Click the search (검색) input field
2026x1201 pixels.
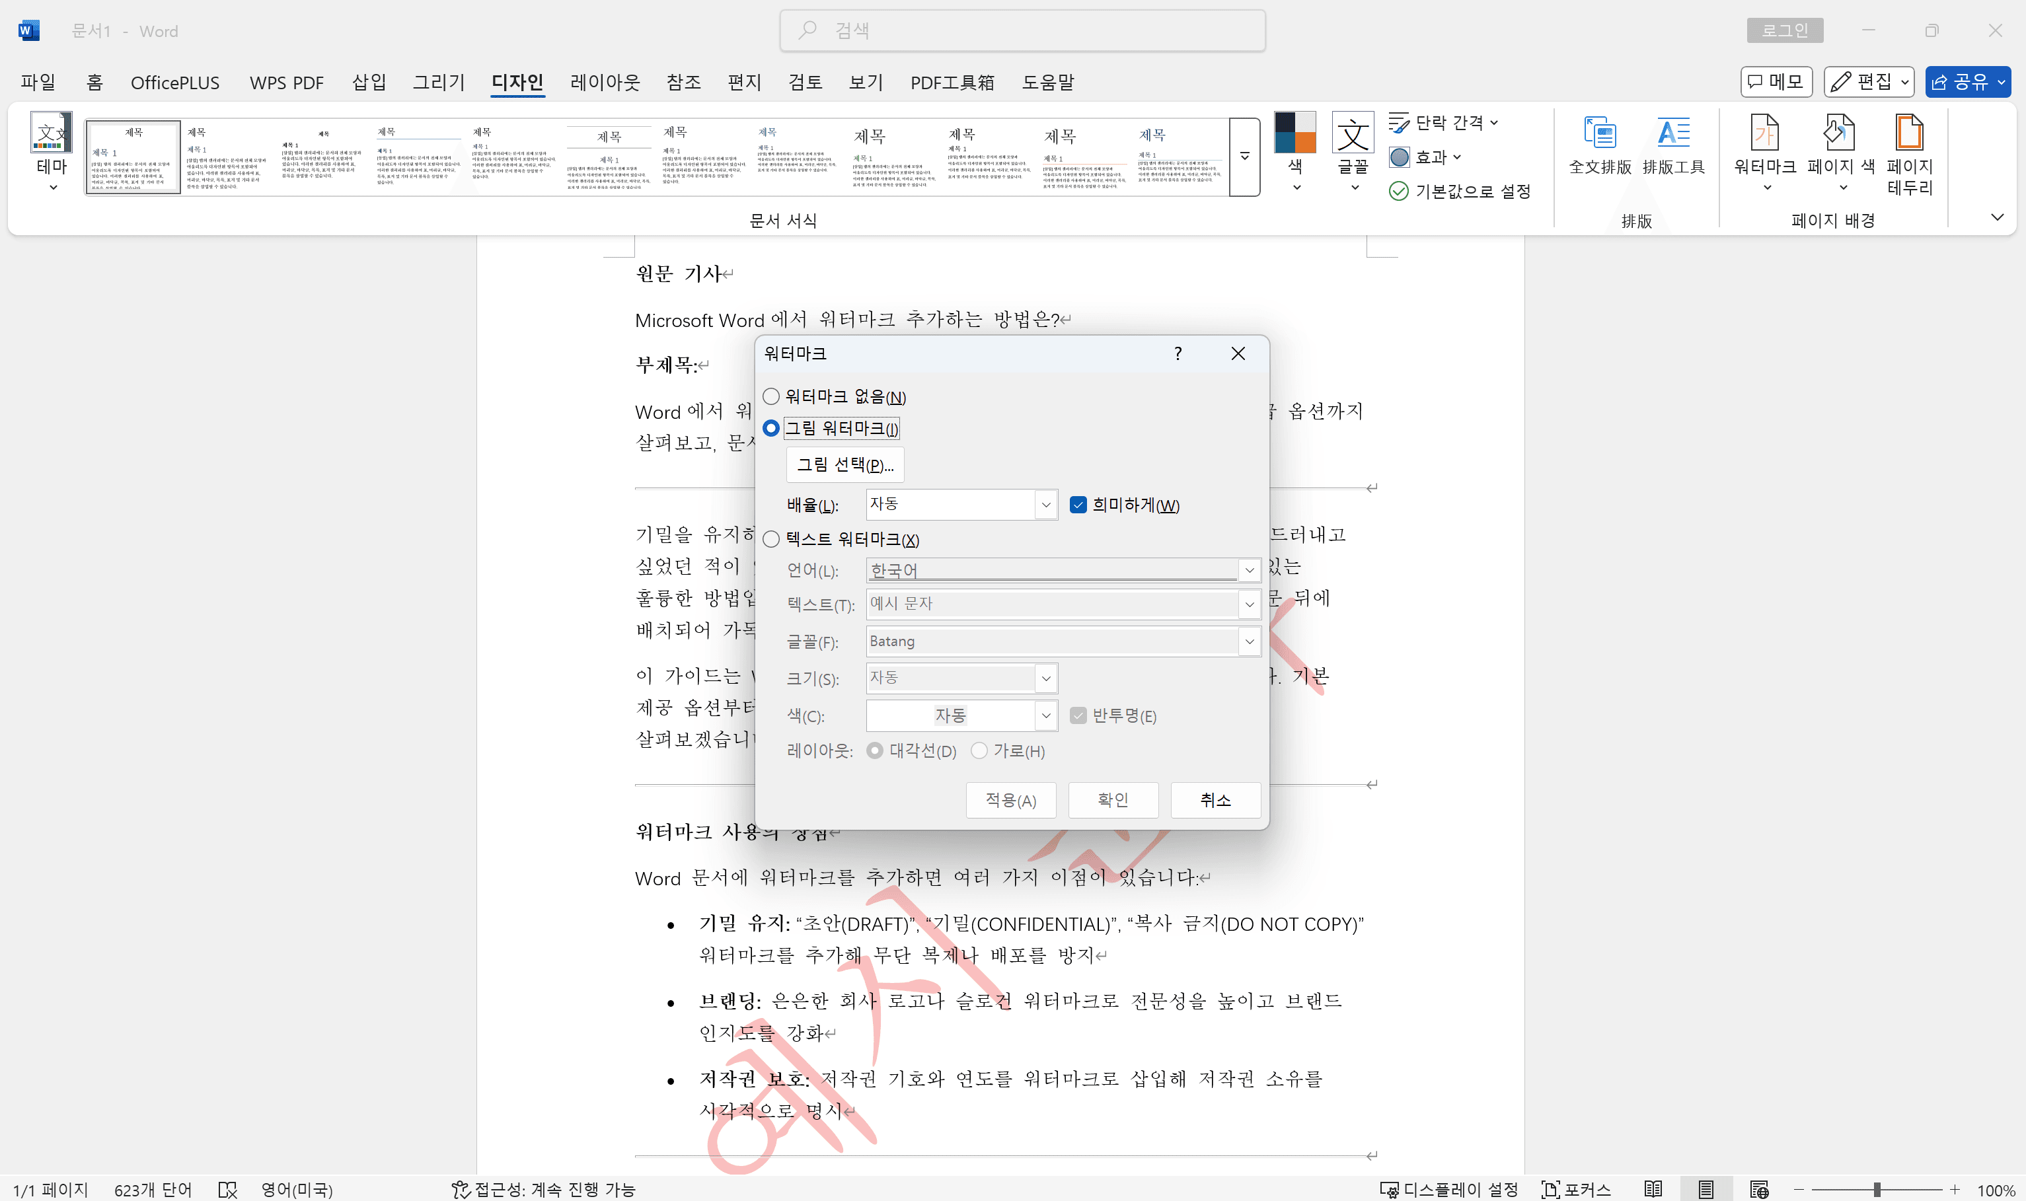click(1022, 31)
